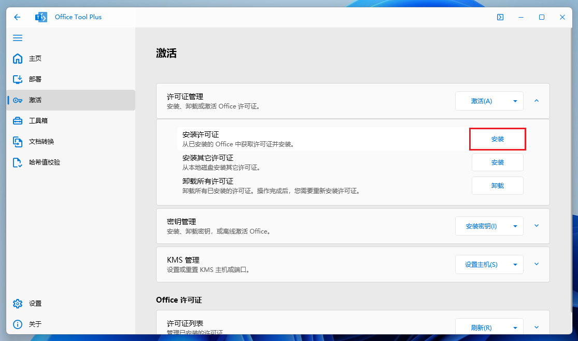
Task: Click the 刷新(R) button
Action: (482, 328)
